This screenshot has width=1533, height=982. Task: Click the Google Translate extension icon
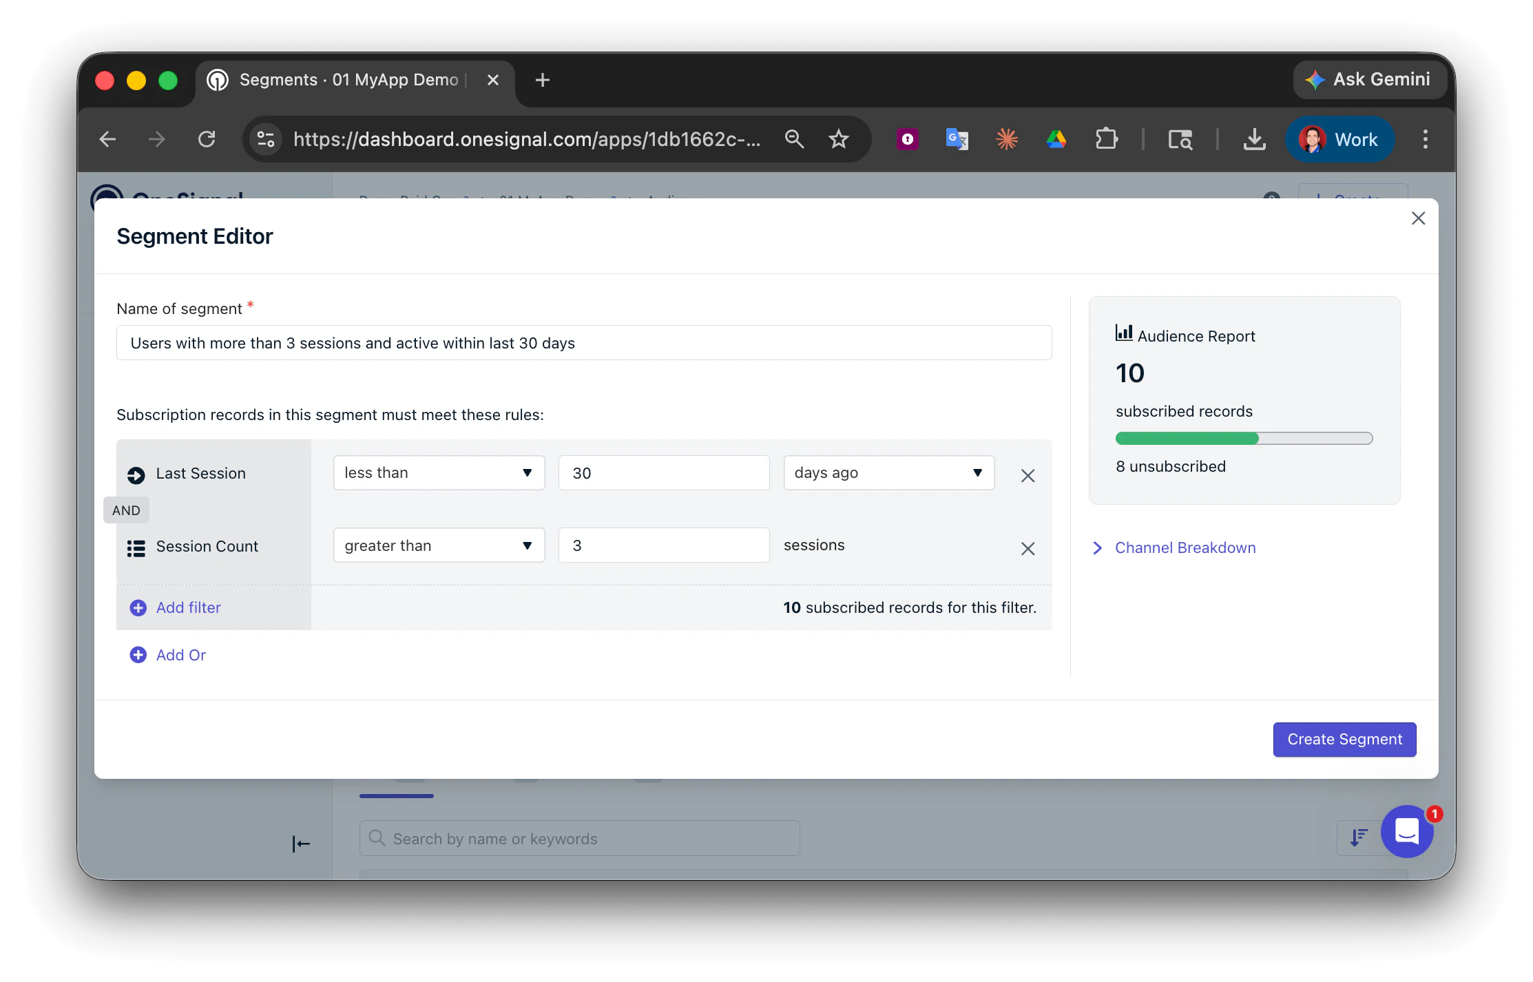[x=956, y=139]
